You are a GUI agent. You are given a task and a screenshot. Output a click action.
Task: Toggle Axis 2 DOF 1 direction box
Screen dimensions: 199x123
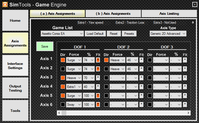click(x=63, y=69)
